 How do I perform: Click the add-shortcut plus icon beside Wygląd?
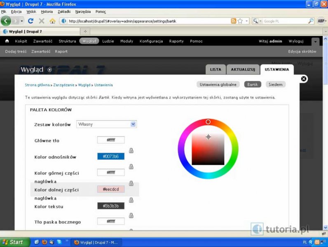point(50,70)
